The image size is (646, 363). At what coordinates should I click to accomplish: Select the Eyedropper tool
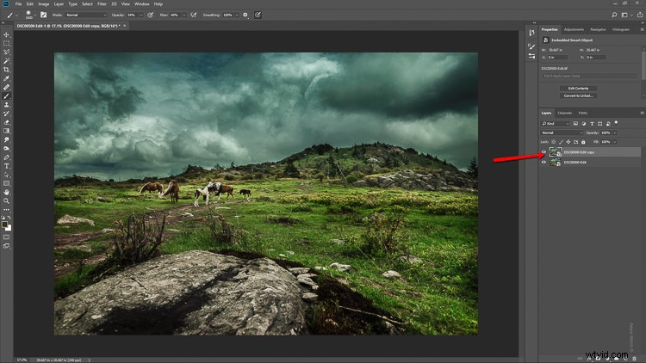[6, 78]
